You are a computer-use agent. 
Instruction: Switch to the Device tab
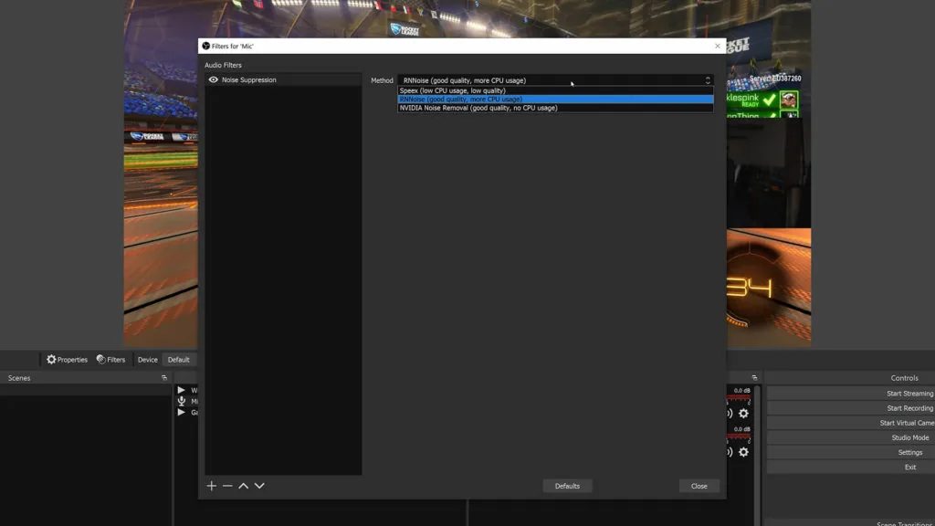click(x=147, y=359)
